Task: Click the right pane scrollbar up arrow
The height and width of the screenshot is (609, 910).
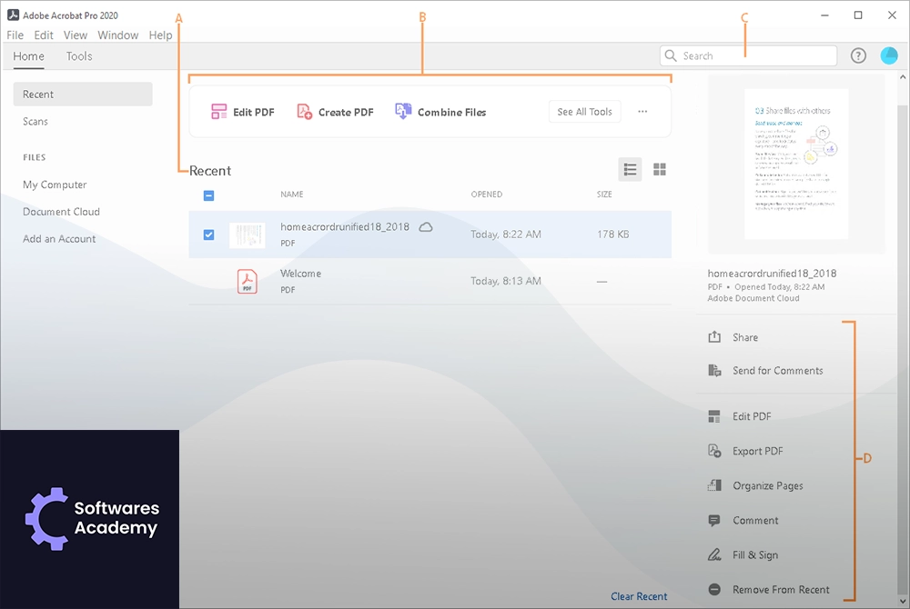Action: (903, 76)
